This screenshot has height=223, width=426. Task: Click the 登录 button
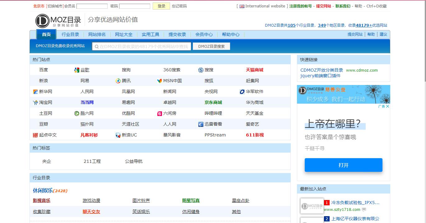click(161, 6)
